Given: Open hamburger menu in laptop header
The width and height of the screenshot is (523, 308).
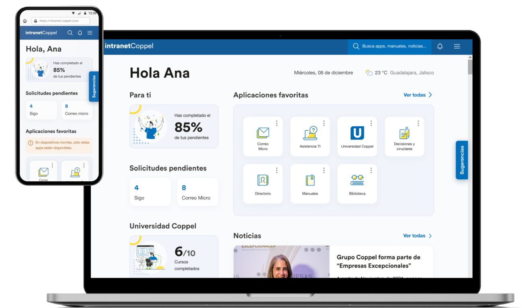Looking at the screenshot, I should tap(457, 46).
